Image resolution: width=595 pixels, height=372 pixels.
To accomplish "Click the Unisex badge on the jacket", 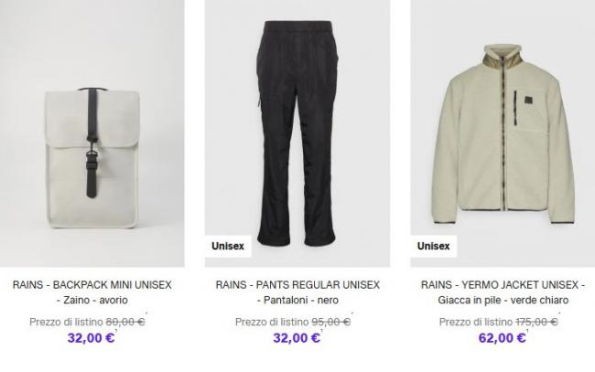I will (x=433, y=246).
